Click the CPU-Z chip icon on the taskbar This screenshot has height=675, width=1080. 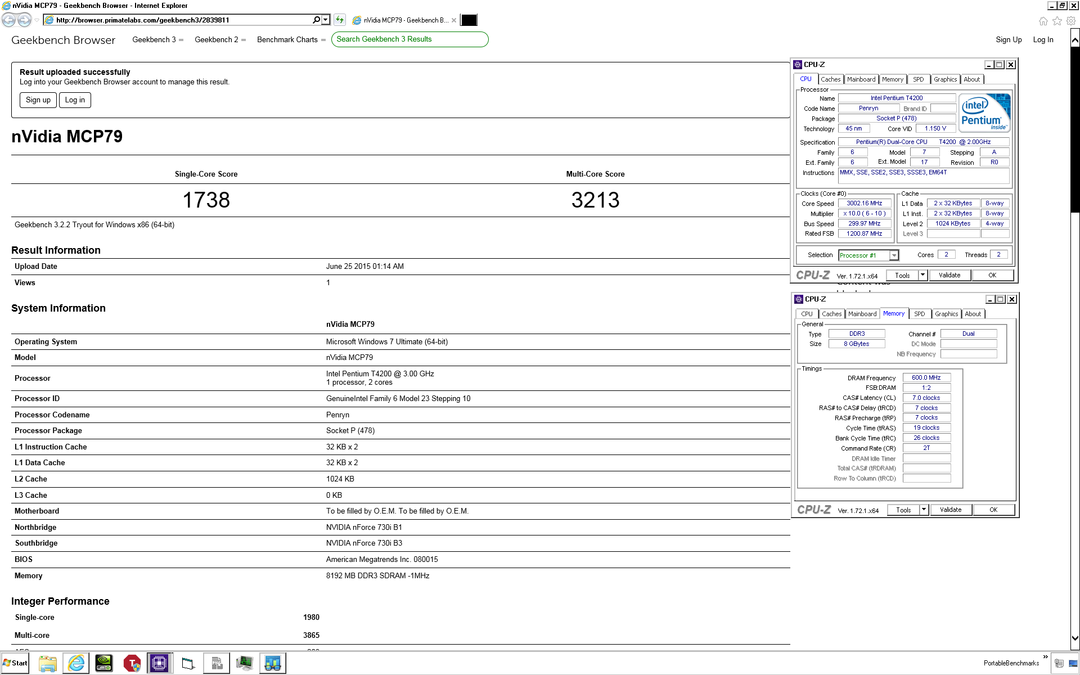point(160,664)
